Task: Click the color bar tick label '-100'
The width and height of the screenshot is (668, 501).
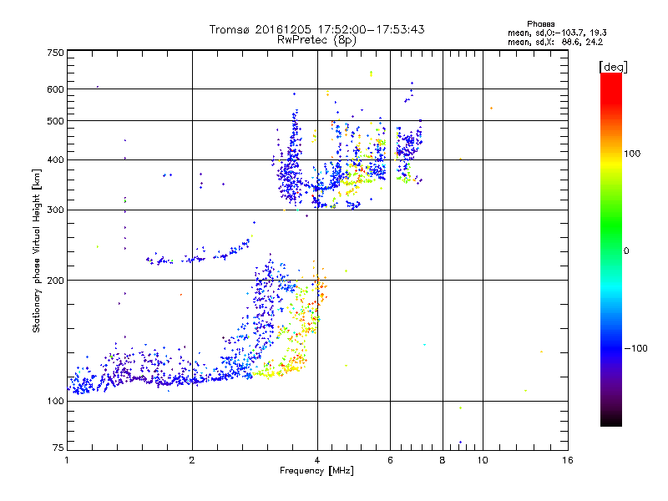Action: 636,348
